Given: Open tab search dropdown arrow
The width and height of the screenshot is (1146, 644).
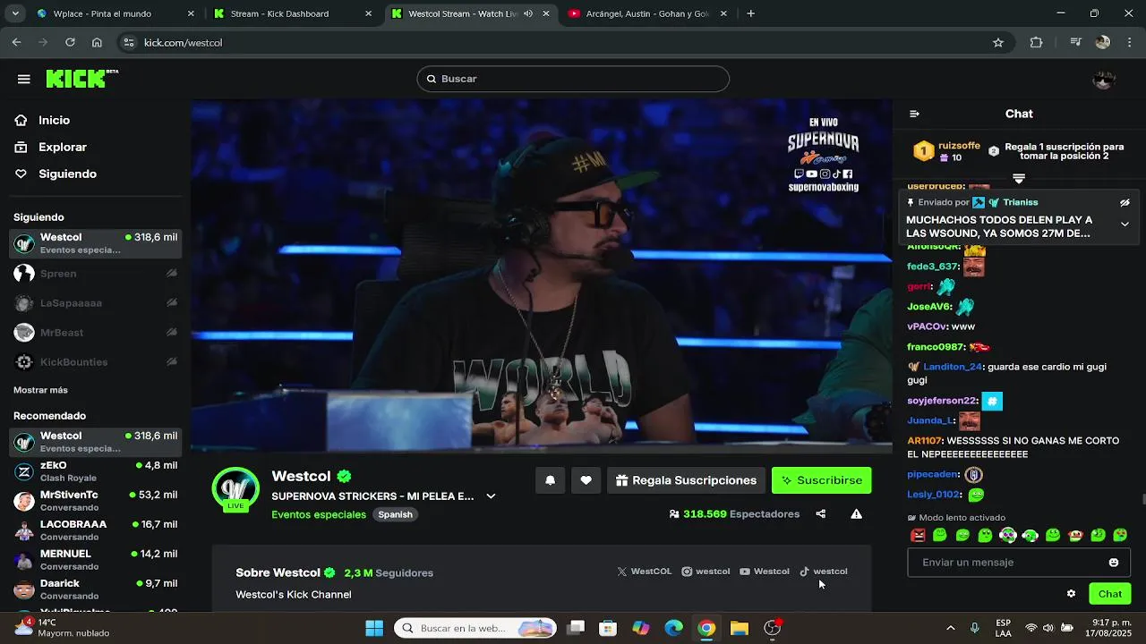Looking at the screenshot, I should [x=13, y=13].
